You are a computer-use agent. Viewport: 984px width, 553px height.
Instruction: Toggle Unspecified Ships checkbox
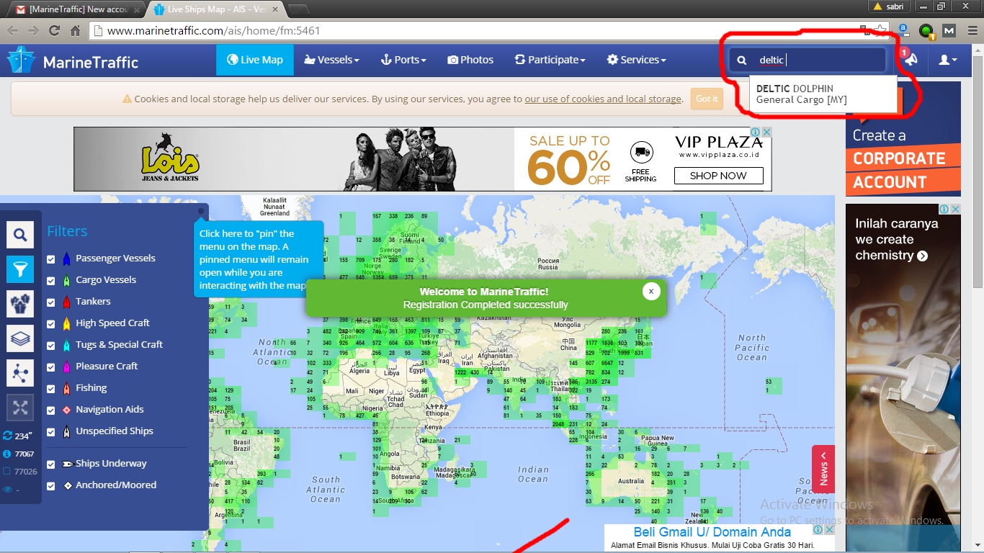click(51, 432)
